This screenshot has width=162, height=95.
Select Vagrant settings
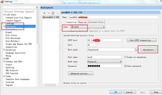[x=9, y=85]
